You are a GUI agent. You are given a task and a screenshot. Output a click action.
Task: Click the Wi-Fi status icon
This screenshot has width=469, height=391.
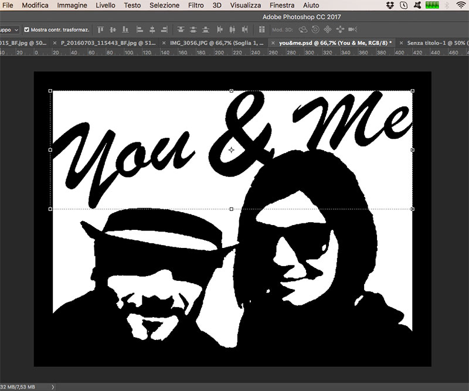(x=460, y=5)
